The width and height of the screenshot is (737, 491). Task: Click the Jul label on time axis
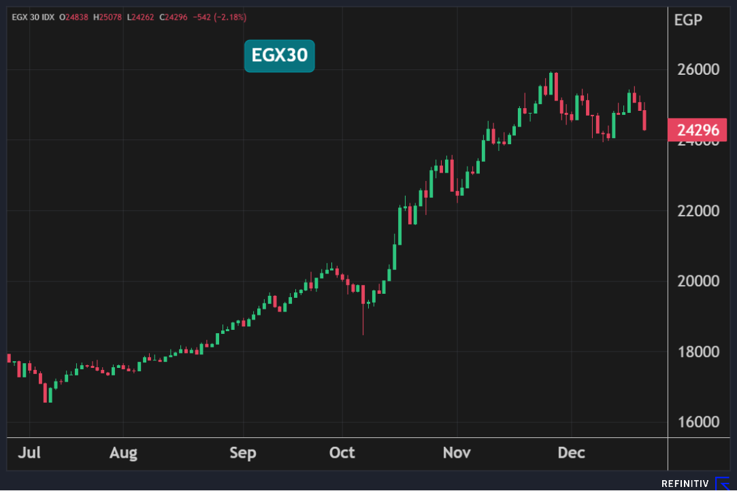(29, 452)
